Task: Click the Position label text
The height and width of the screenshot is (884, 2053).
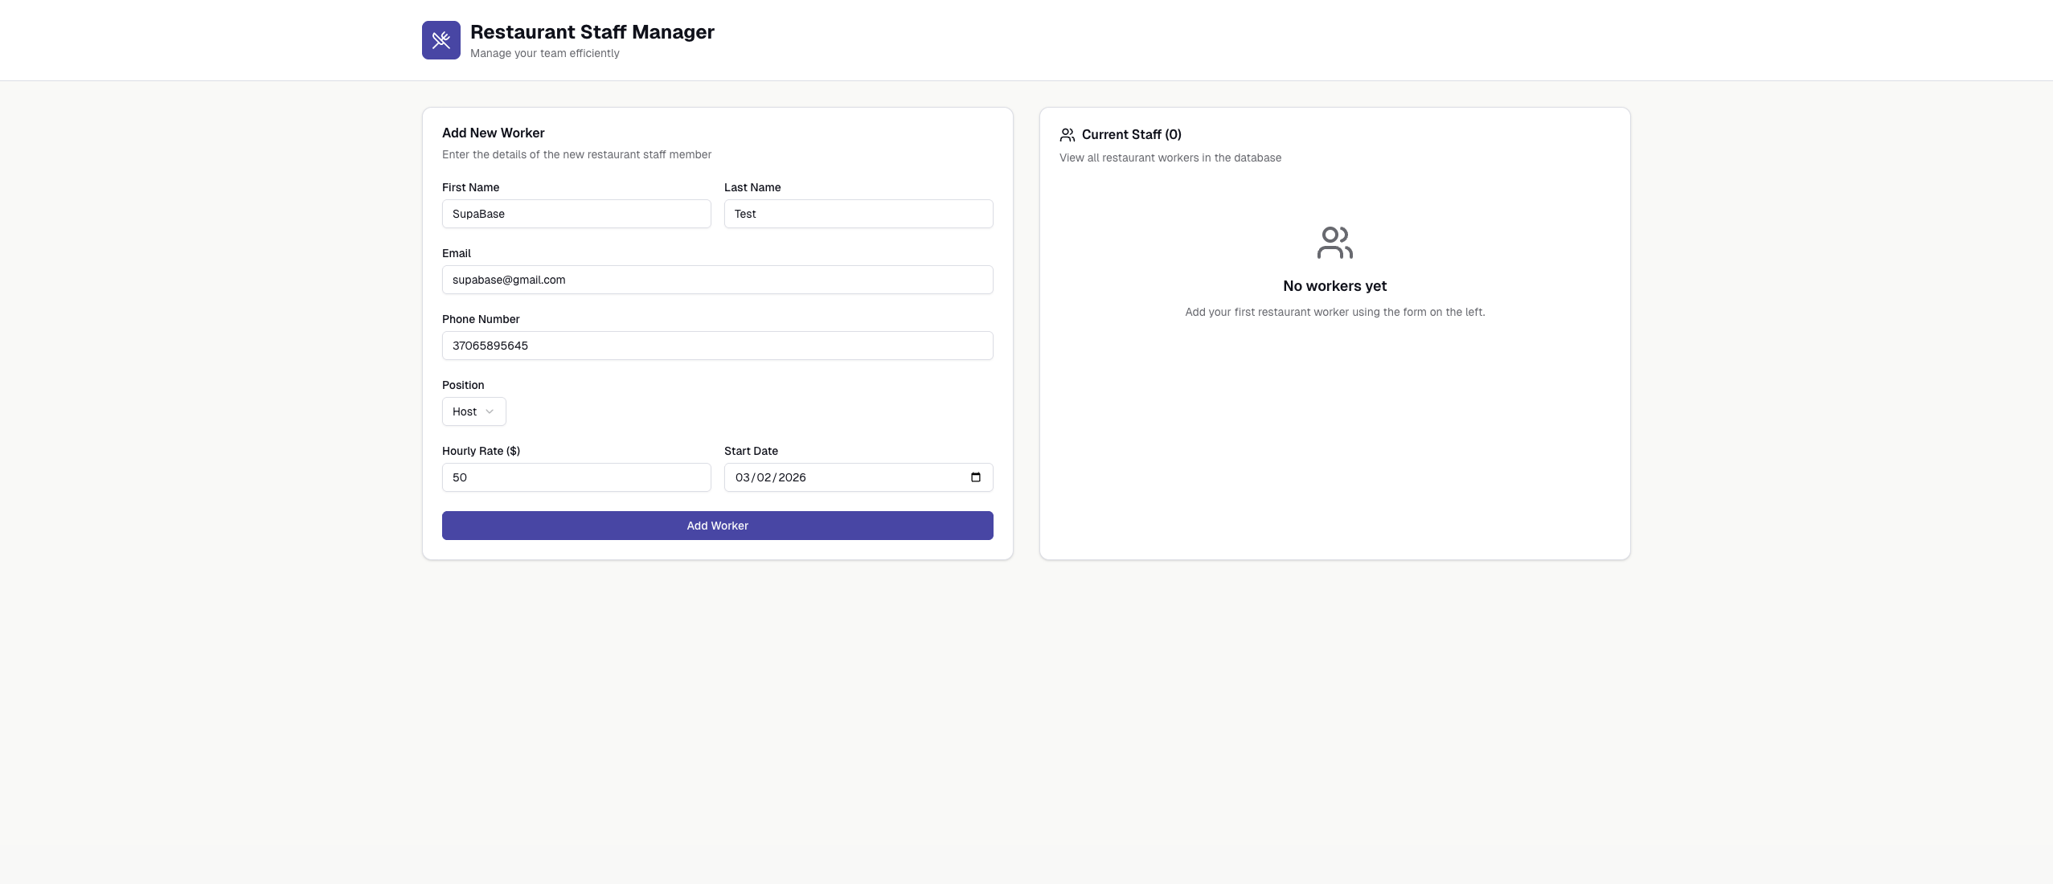Action: pos(463,385)
